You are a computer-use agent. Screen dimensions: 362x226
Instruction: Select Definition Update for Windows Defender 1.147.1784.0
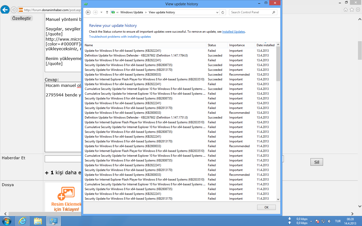click(x=180, y=55)
